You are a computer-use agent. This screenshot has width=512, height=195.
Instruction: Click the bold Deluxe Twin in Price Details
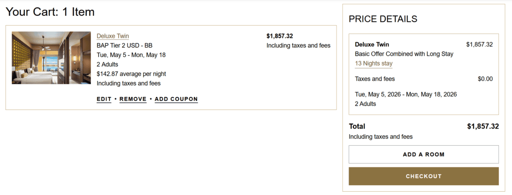pos(371,45)
